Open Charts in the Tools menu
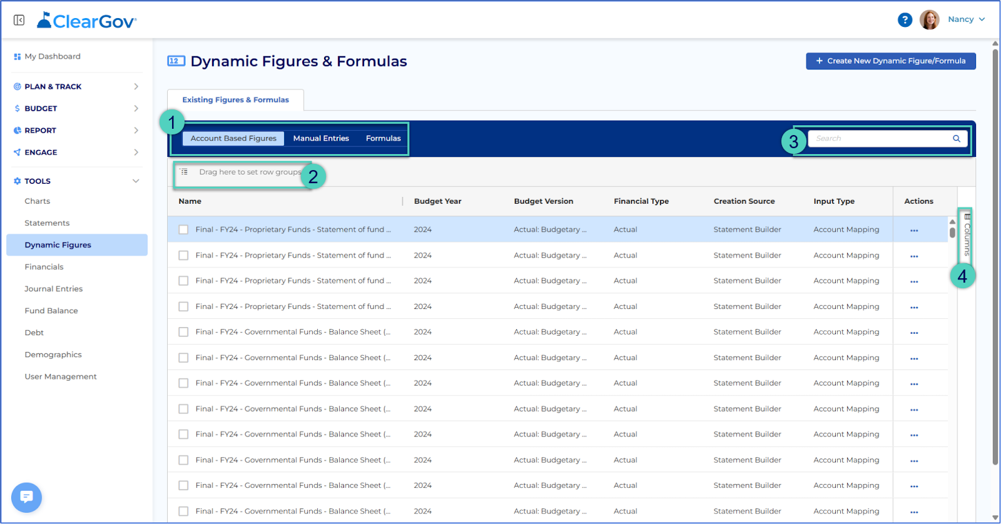Viewport: 1001px width, 524px height. (x=38, y=201)
